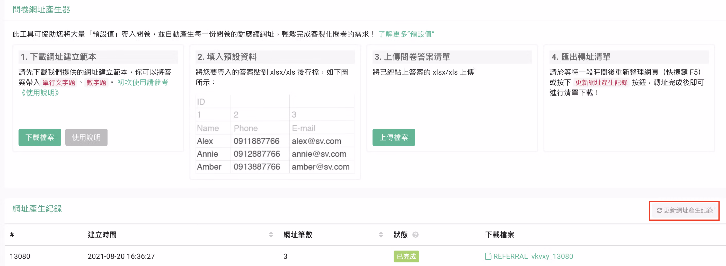Click the 1. 下載網址建立範本 heading
Viewport: 726px width, 266px height.
pyautogui.click(x=58, y=57)
